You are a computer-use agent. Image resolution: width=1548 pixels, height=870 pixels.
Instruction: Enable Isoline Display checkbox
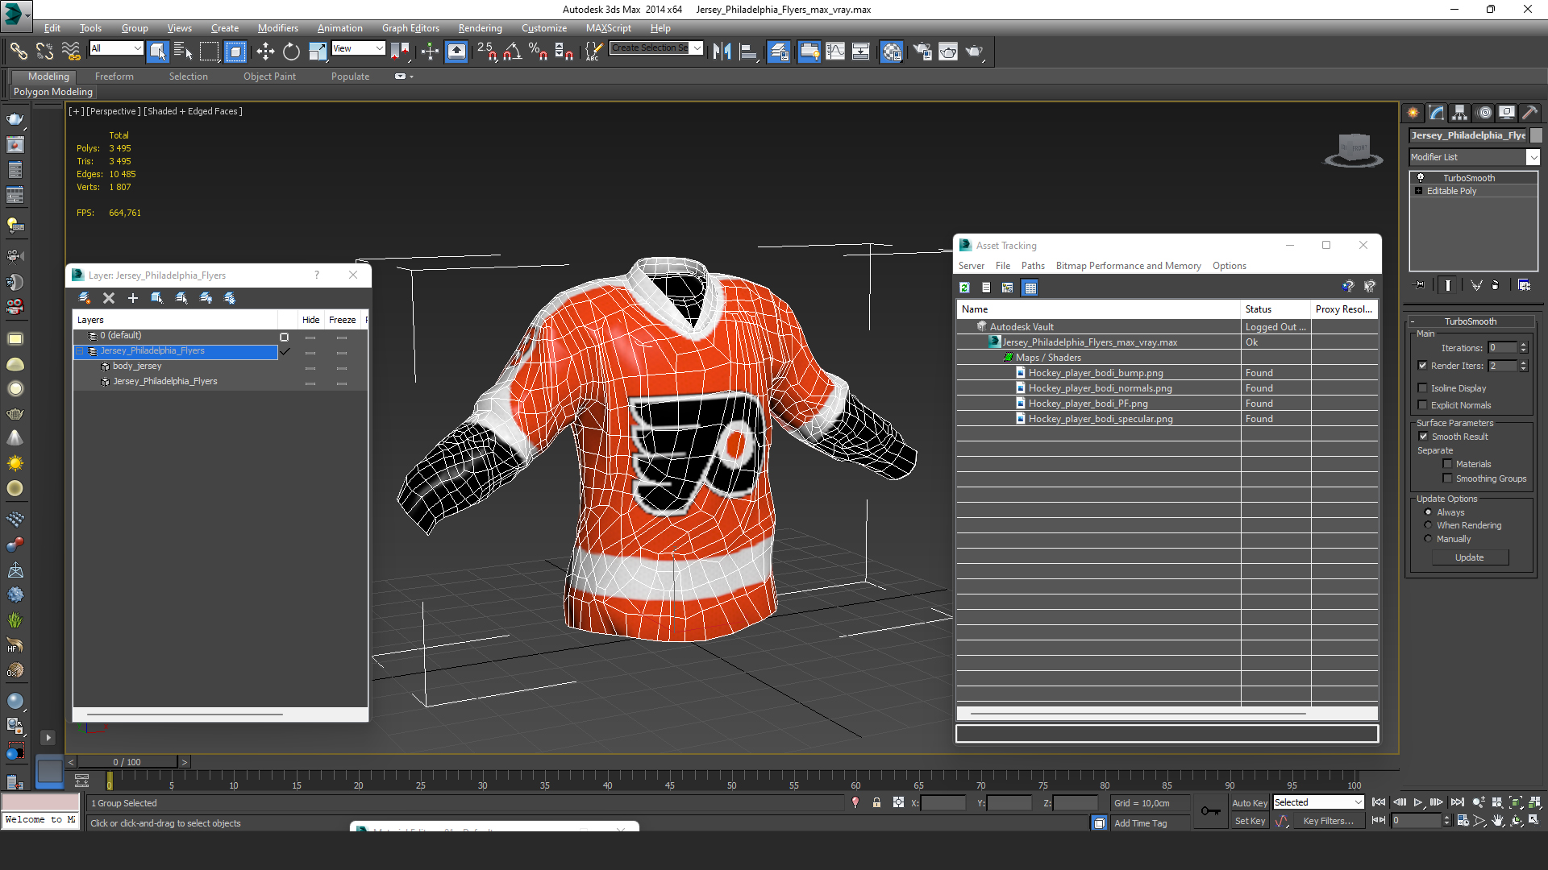click(1423, 388)
